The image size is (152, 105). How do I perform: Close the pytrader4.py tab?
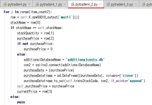tap(29, 4)
